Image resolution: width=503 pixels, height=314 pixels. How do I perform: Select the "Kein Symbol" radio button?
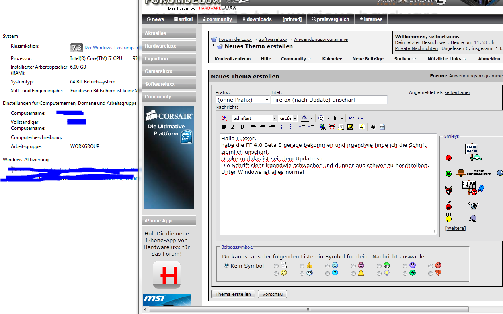tap(226, 265)
